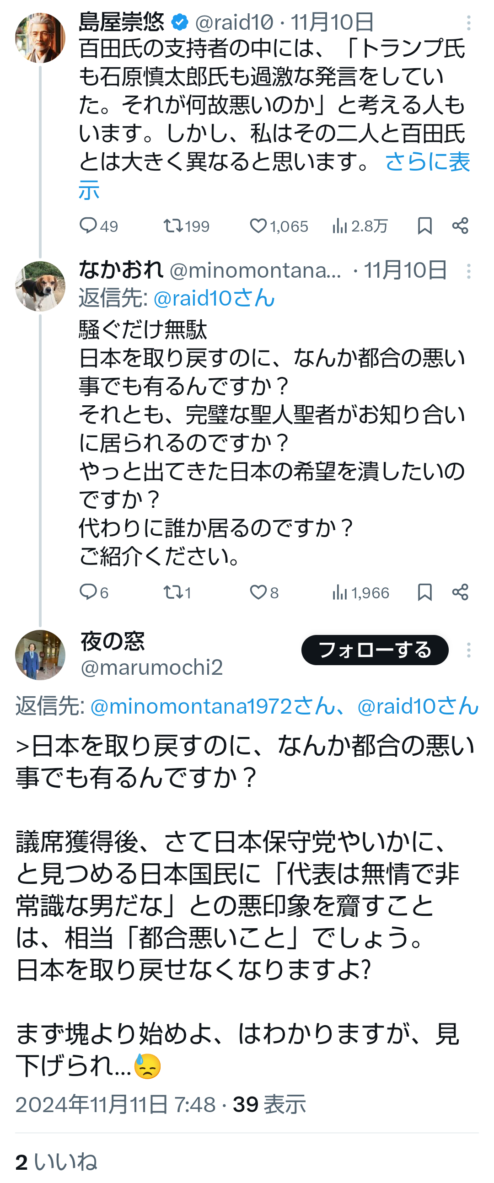Open more options for 島屋崇悠's post
The width and height of the screenshot is (494, 1183).
pos(468,23)
